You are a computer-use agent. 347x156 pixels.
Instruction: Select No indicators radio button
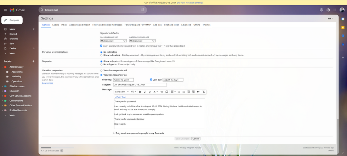[x=101, y=52]
